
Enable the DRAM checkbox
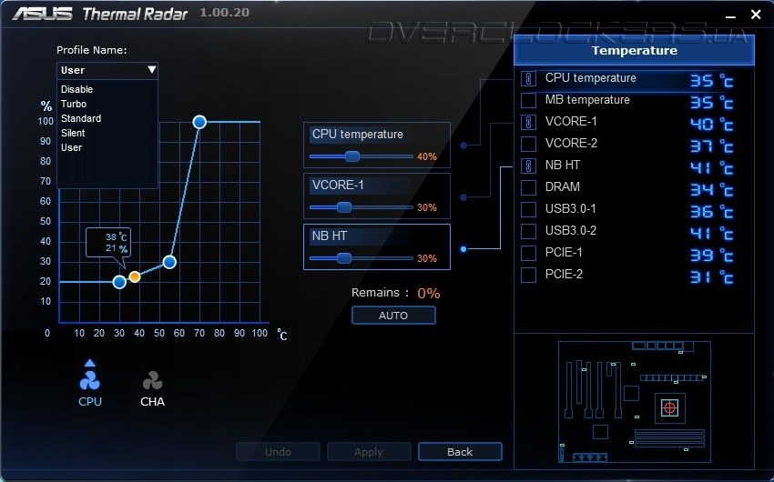pyautogui.click(x=528, y=187)
